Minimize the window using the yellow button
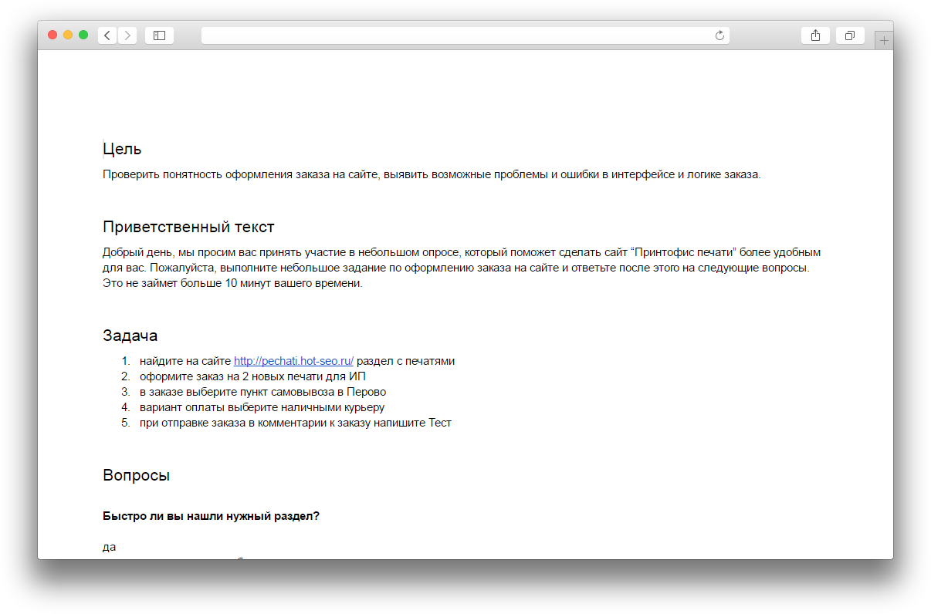Screen dimensions: 931x614 (68, 35)
